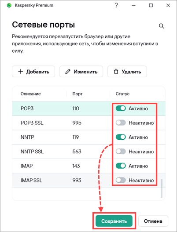Click the Изменить button
Screen dimensions: 177x232
point(81,72)
